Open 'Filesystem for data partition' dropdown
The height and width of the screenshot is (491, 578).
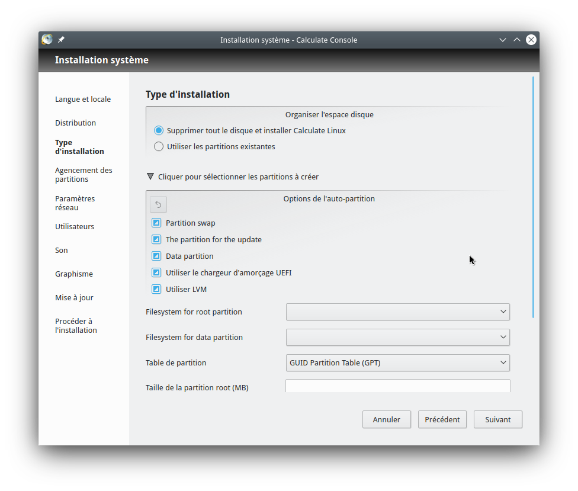pyautogui.click(x=397, y=337)
